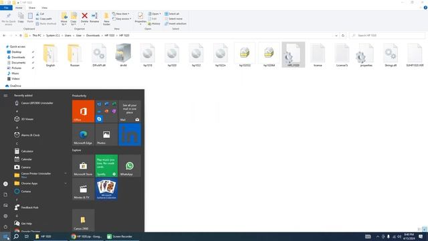
Task: Open the Canon 2900 tile
Action: click(83, 220)
